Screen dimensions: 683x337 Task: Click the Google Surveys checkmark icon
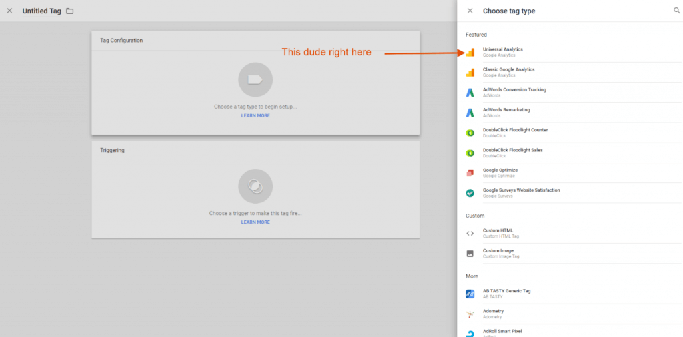point(470,193)
